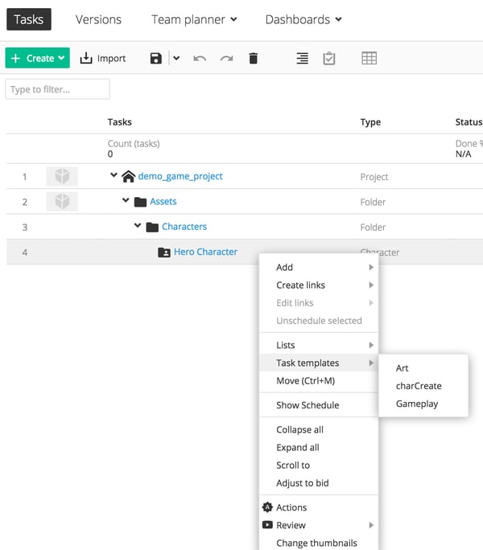The image size is (483, 550).
Task: Click the clipboard checkmark icon
Action: 329,59
